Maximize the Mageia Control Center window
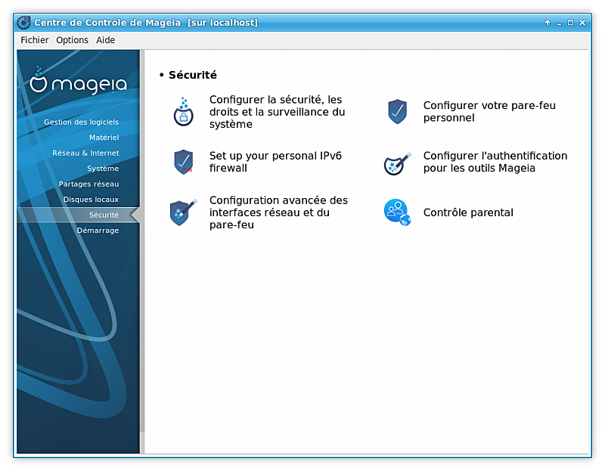 [x=571, y=23]
